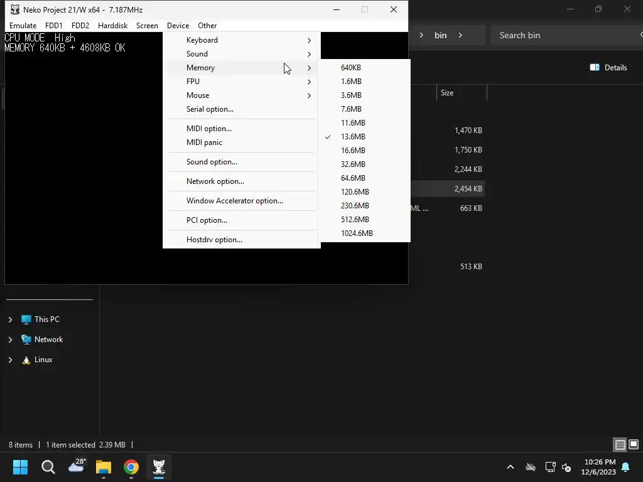The width and height of the screenshot is (643, 482).
Task: Expand the Sound submenu
Action: click(x=242, y=54)
